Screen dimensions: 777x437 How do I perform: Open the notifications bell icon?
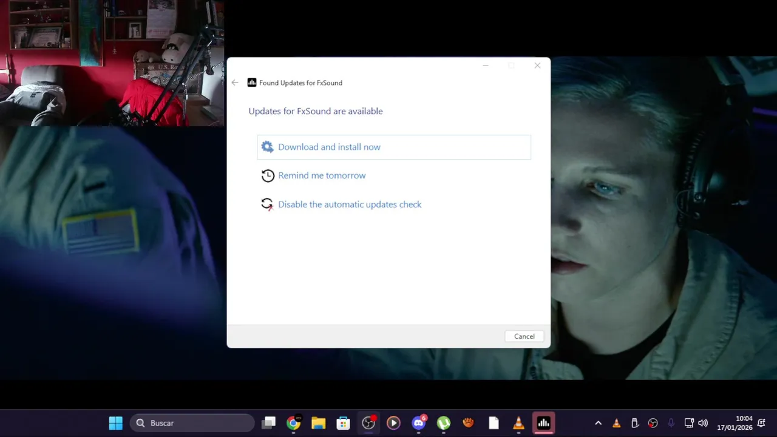(x=761, y=423)
